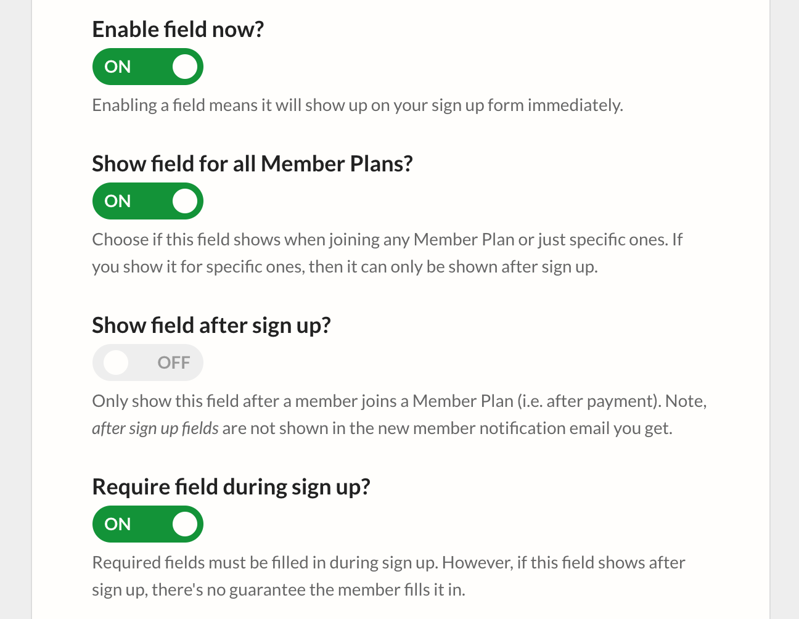Viewport: 799px width, 619px height.
Task: Select the Member Plan help text paragraph
Action: [x=387, y=253]
